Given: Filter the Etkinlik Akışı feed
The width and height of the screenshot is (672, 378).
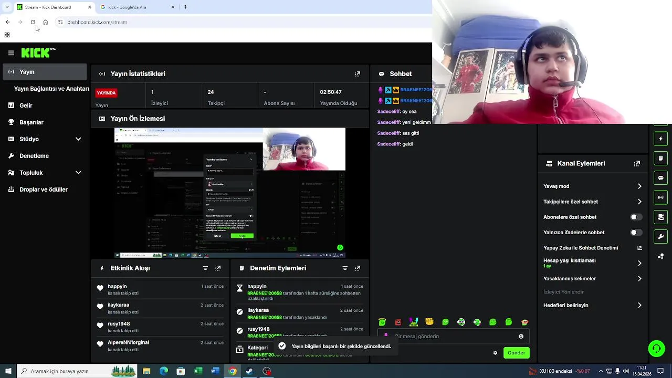Looking at the screenshot, I should 205,268.
